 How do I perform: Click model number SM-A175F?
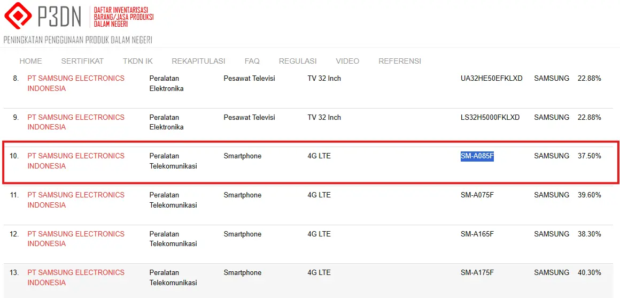tap(477, 273)
